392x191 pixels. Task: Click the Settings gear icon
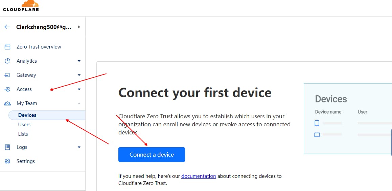pos(7,161)
